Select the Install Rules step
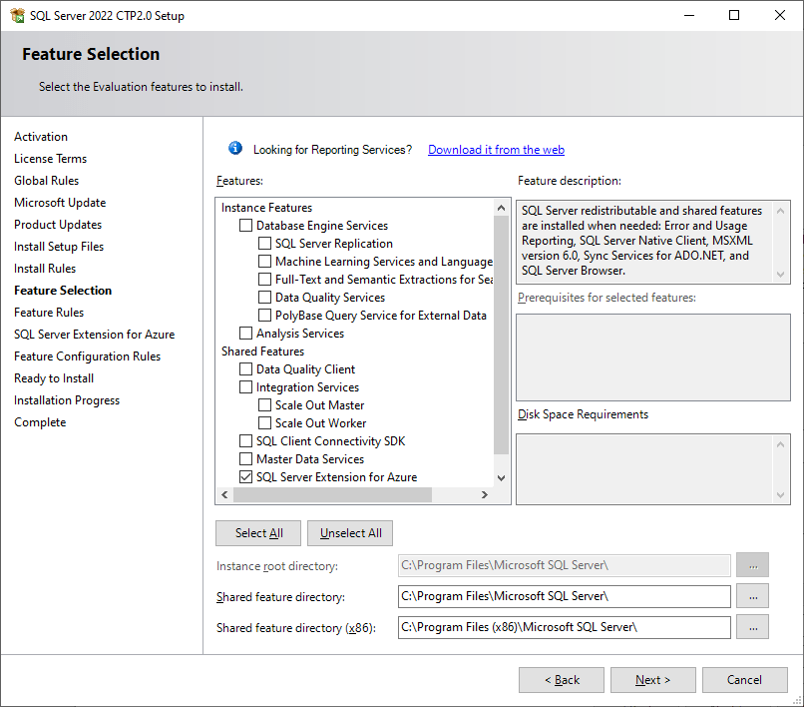Screen dimensions: 804x707 click(45, 269)
